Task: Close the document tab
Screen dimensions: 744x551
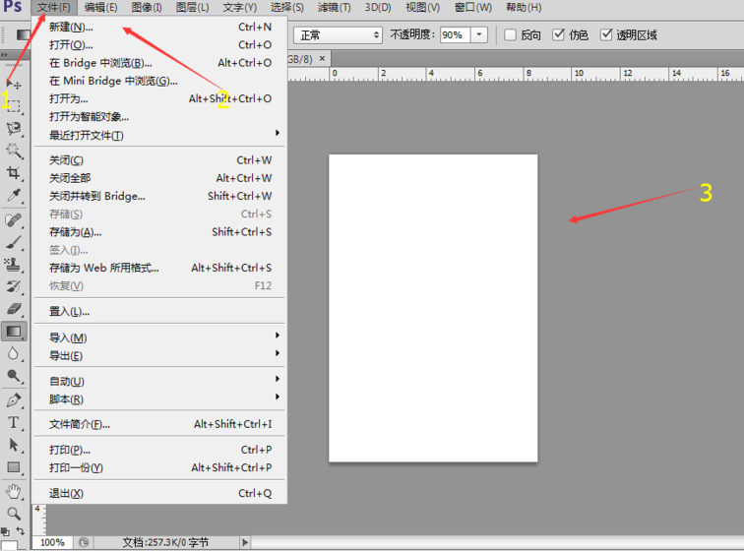Action: [x=322, y=58]
